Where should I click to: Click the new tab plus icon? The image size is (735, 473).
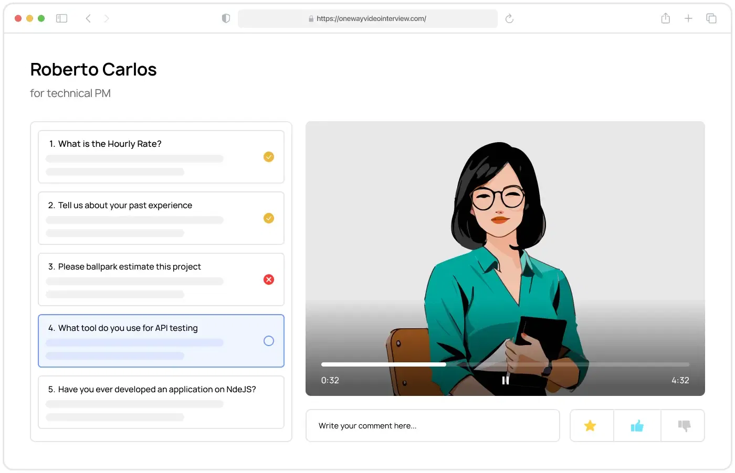tap(688, 18)
